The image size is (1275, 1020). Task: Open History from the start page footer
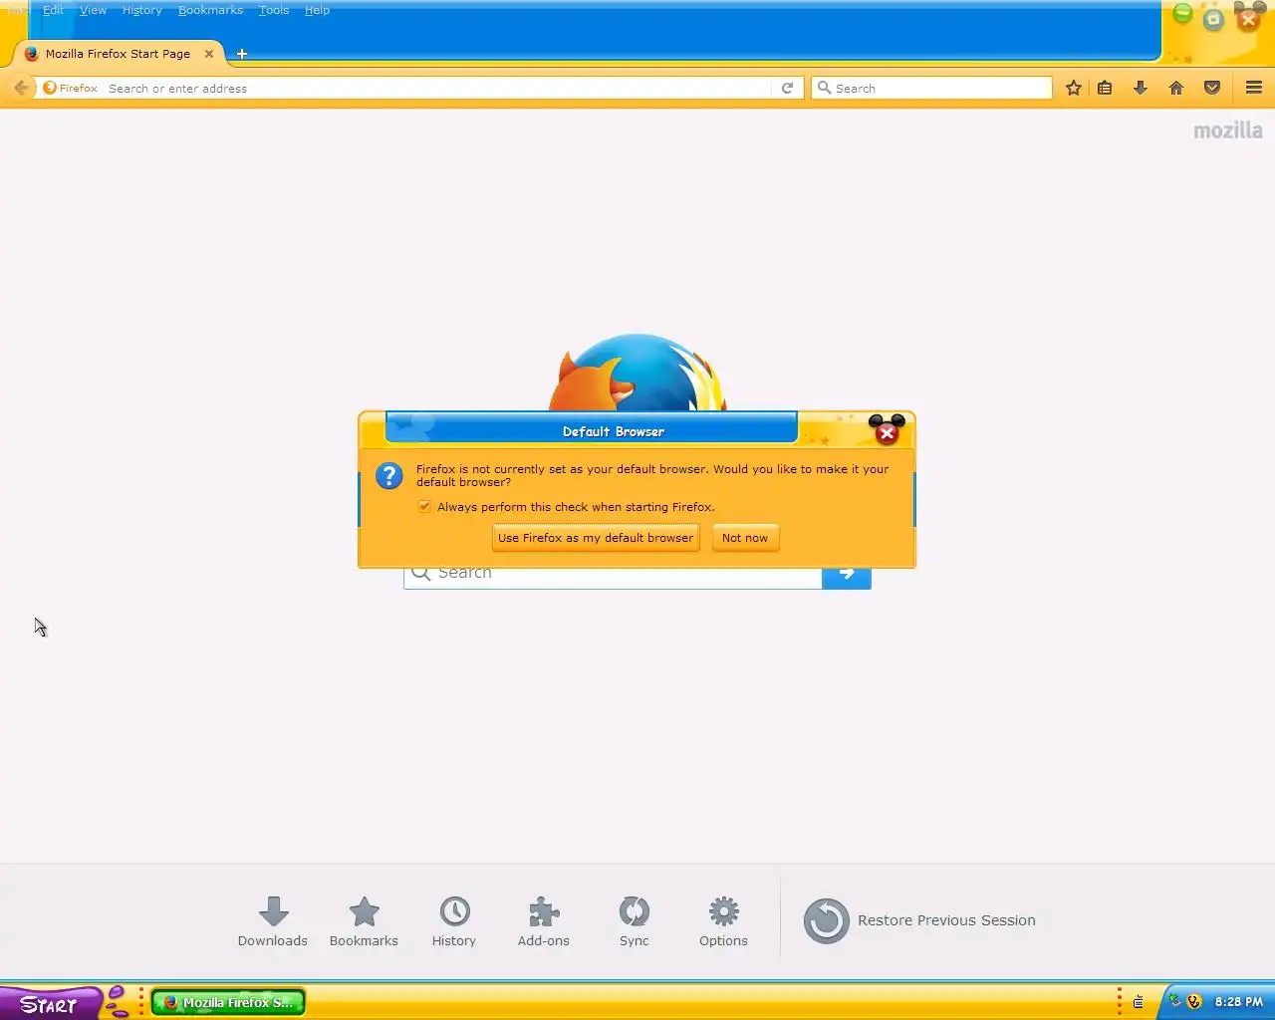click(x=454, y=921)
